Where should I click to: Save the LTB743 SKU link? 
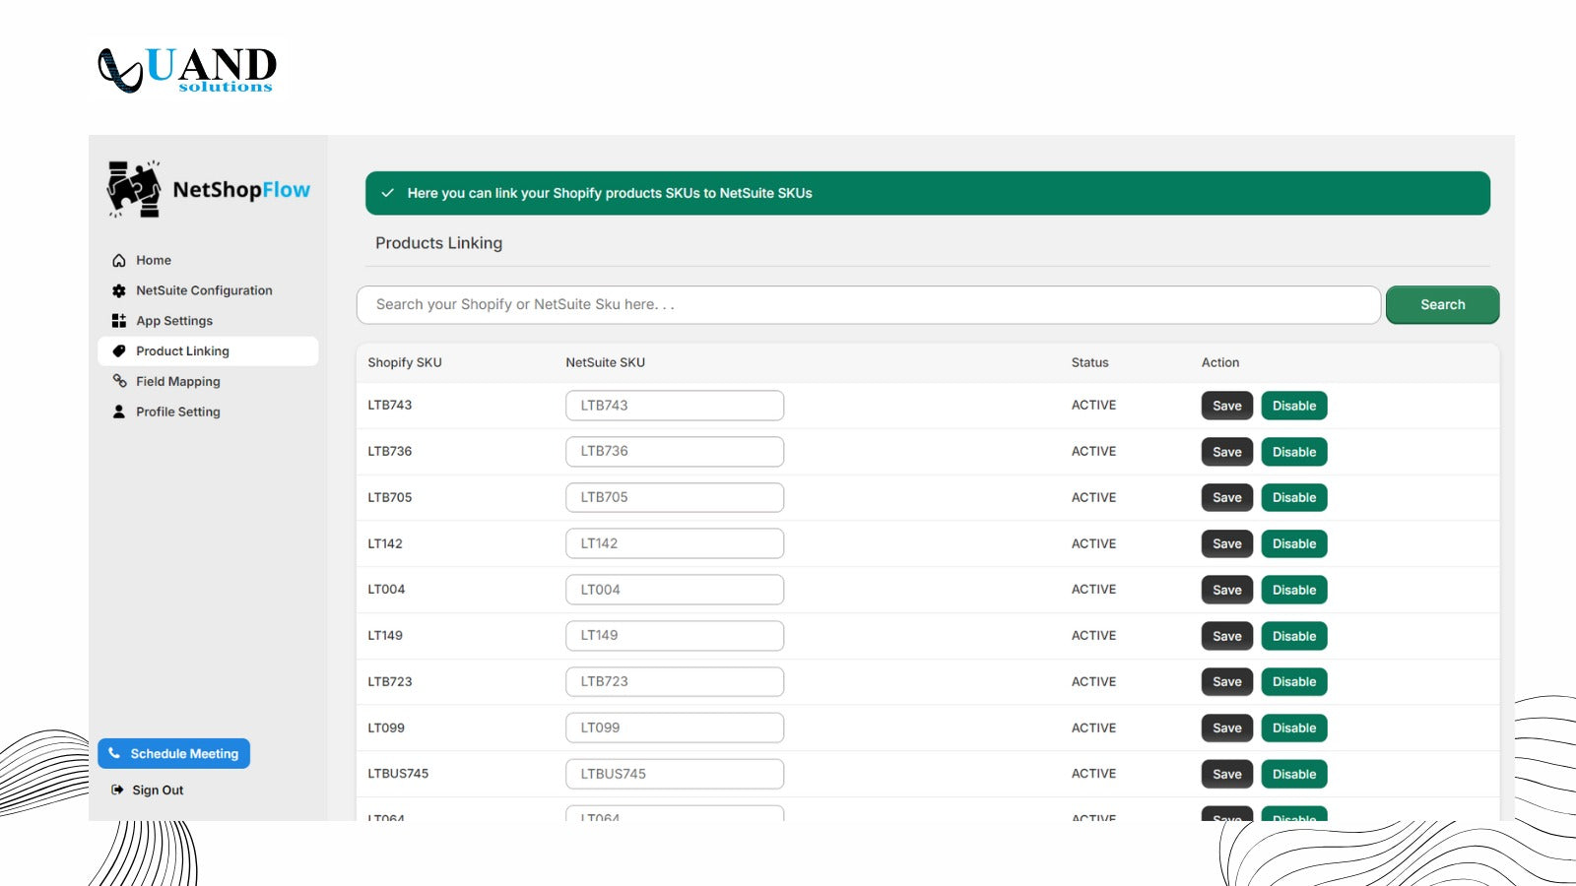[x=1226, y=406]
